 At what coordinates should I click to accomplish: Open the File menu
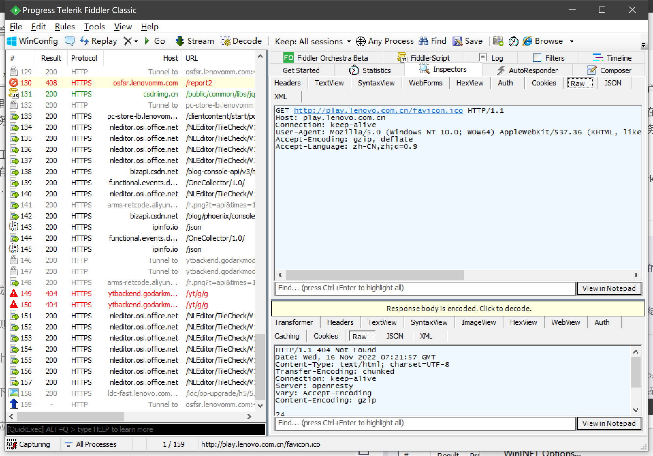click(16, 27)
